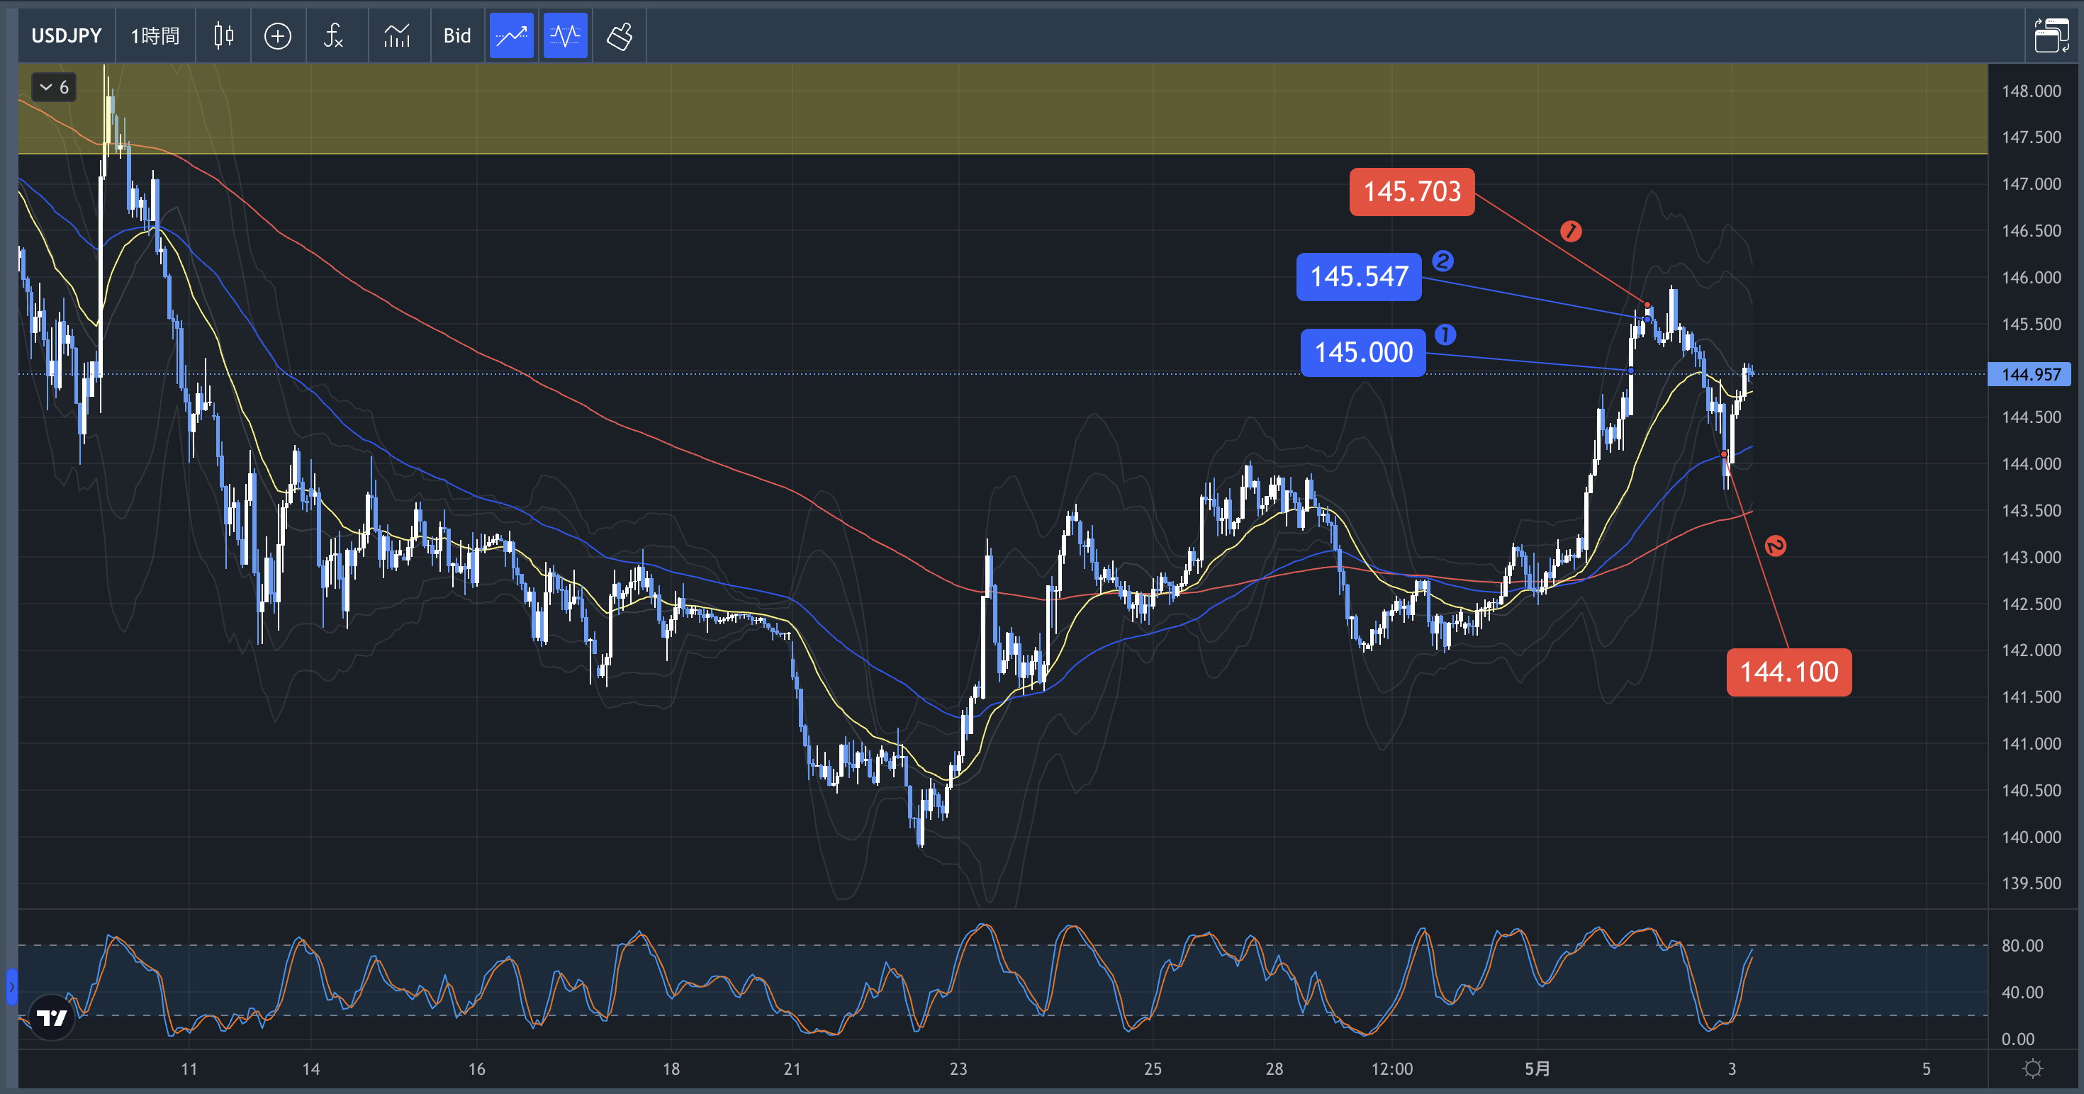Image resolution: width=2084 pixels, height=1094 pixels.
Task: Open the fx indicators menu
Action: (x=333, y=35)
